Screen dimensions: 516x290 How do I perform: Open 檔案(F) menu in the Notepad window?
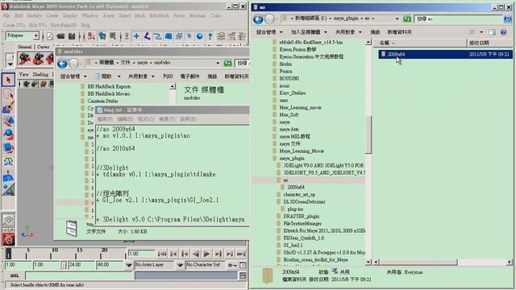tap(106, 119)
